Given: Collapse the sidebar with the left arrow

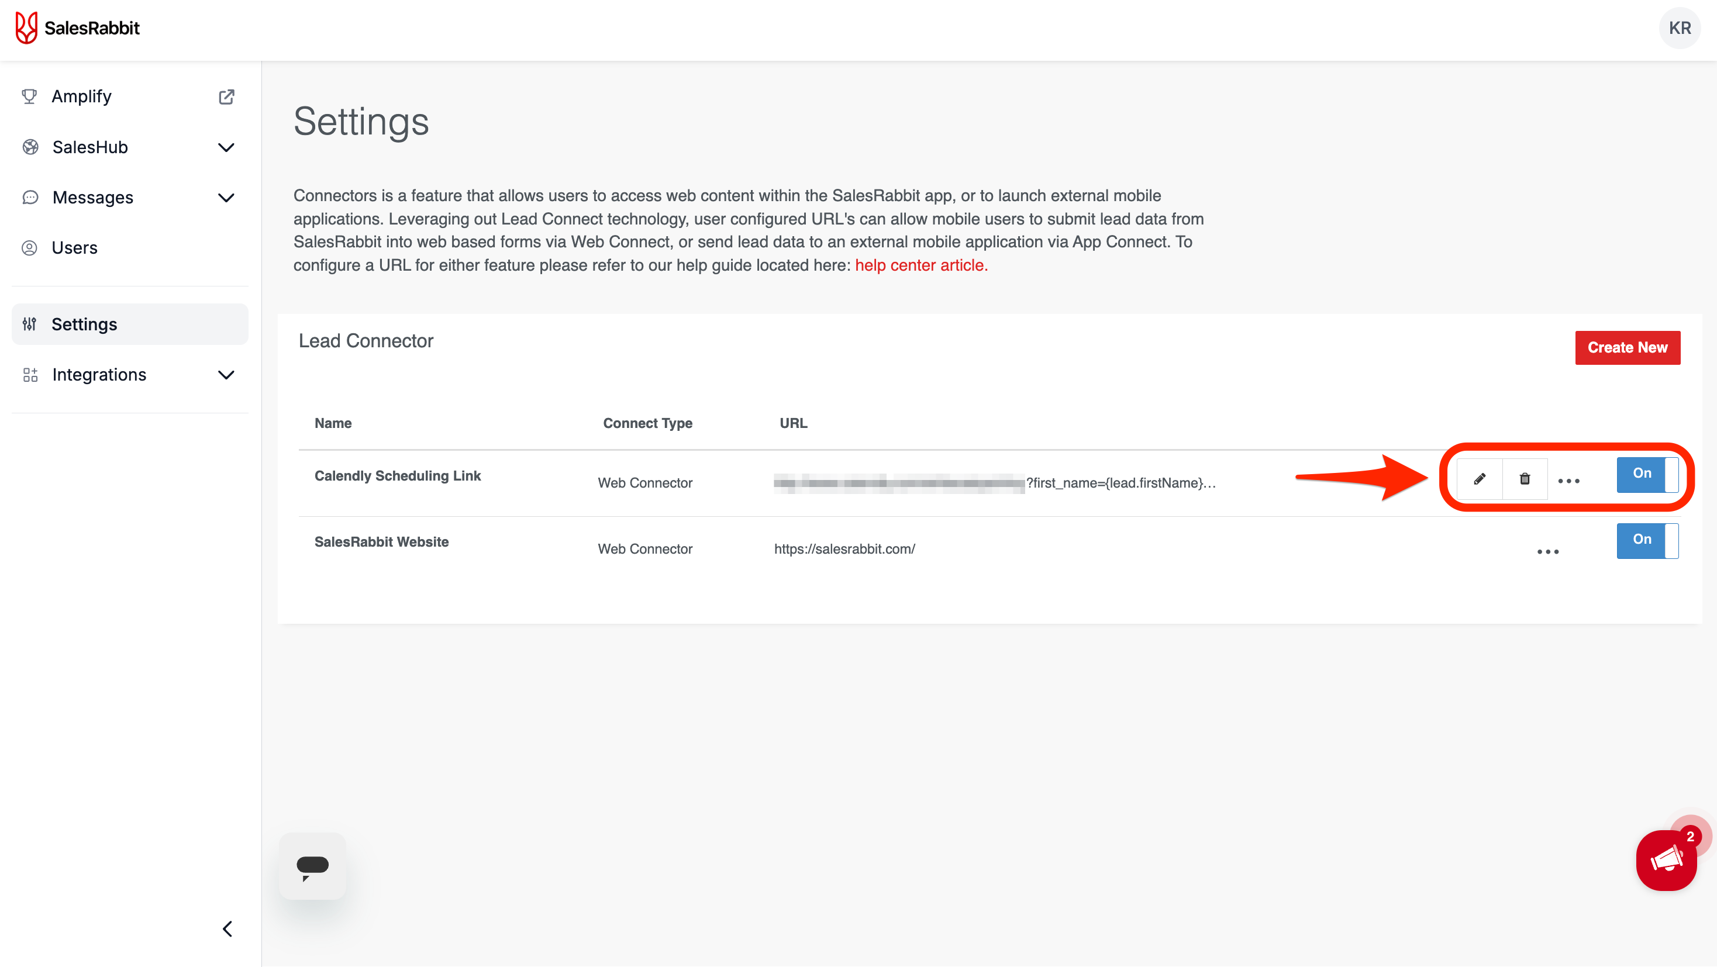Looking at the screenshot, I should point(227,929).
